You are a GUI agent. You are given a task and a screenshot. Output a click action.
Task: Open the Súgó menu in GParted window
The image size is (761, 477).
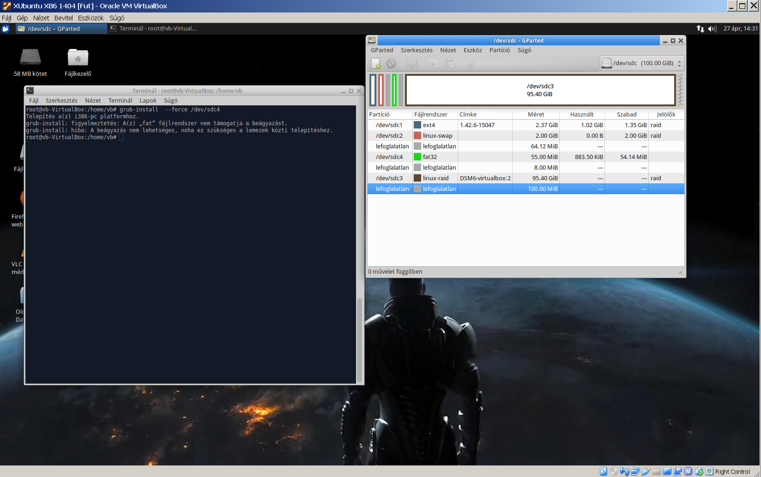[524, 50]
